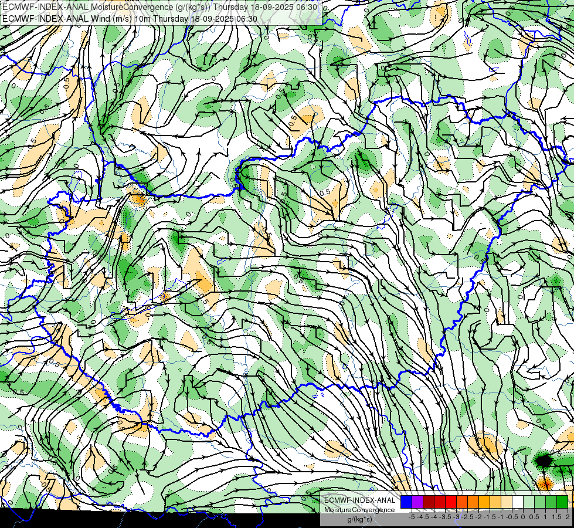Click the orange spot below the black blob
The height and width of the screenshot is (528, 574).
545,483
